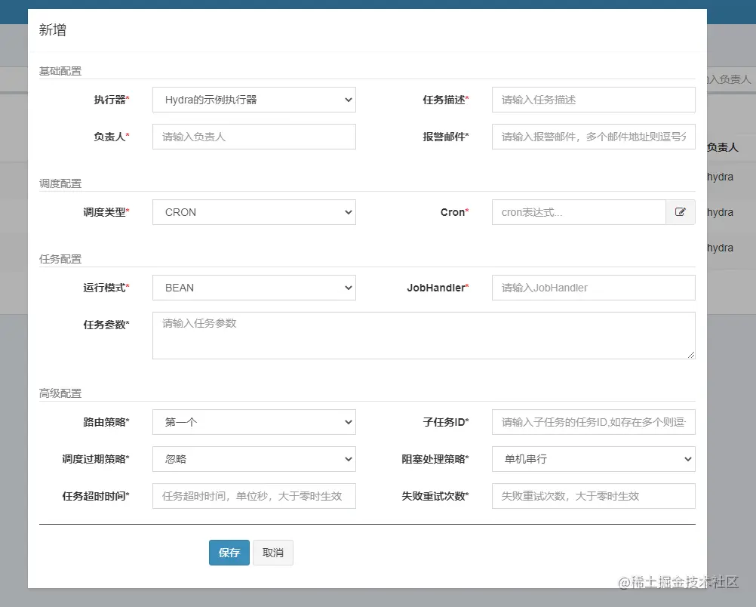Expand the 调度类型 CRON dropdown
Screen dimensions: 756x607
pos(254,212)
